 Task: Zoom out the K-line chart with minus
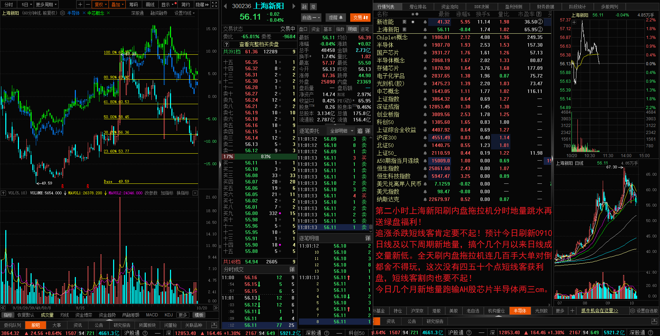tap(88, 5)
